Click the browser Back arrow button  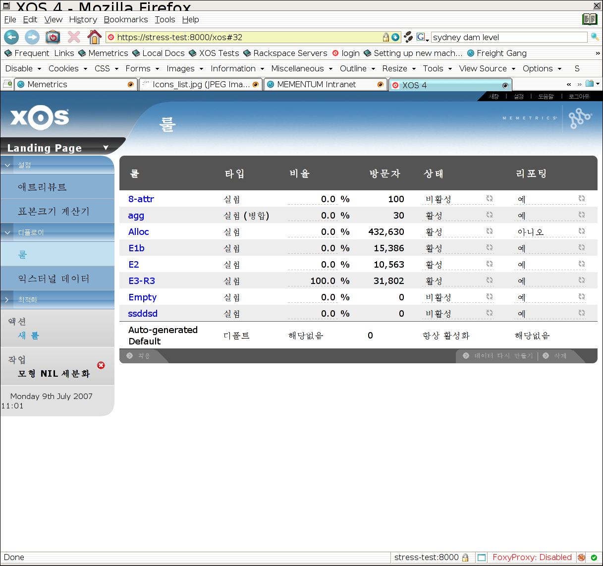point(11,37)
